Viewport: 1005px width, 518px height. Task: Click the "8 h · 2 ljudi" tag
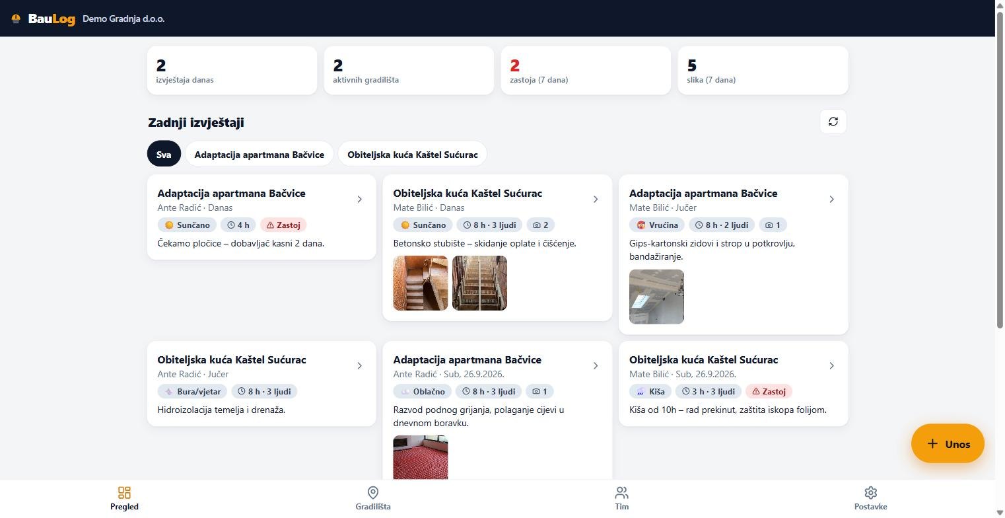click(x=722, y=225)
